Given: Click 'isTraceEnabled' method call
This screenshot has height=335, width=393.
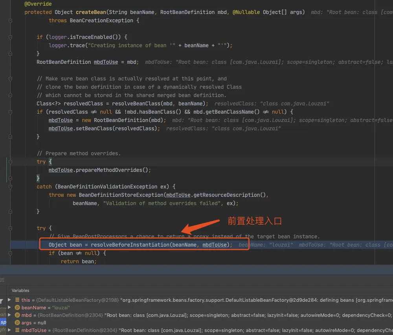Looking at the screenshot, I should [x=91, y=37].
